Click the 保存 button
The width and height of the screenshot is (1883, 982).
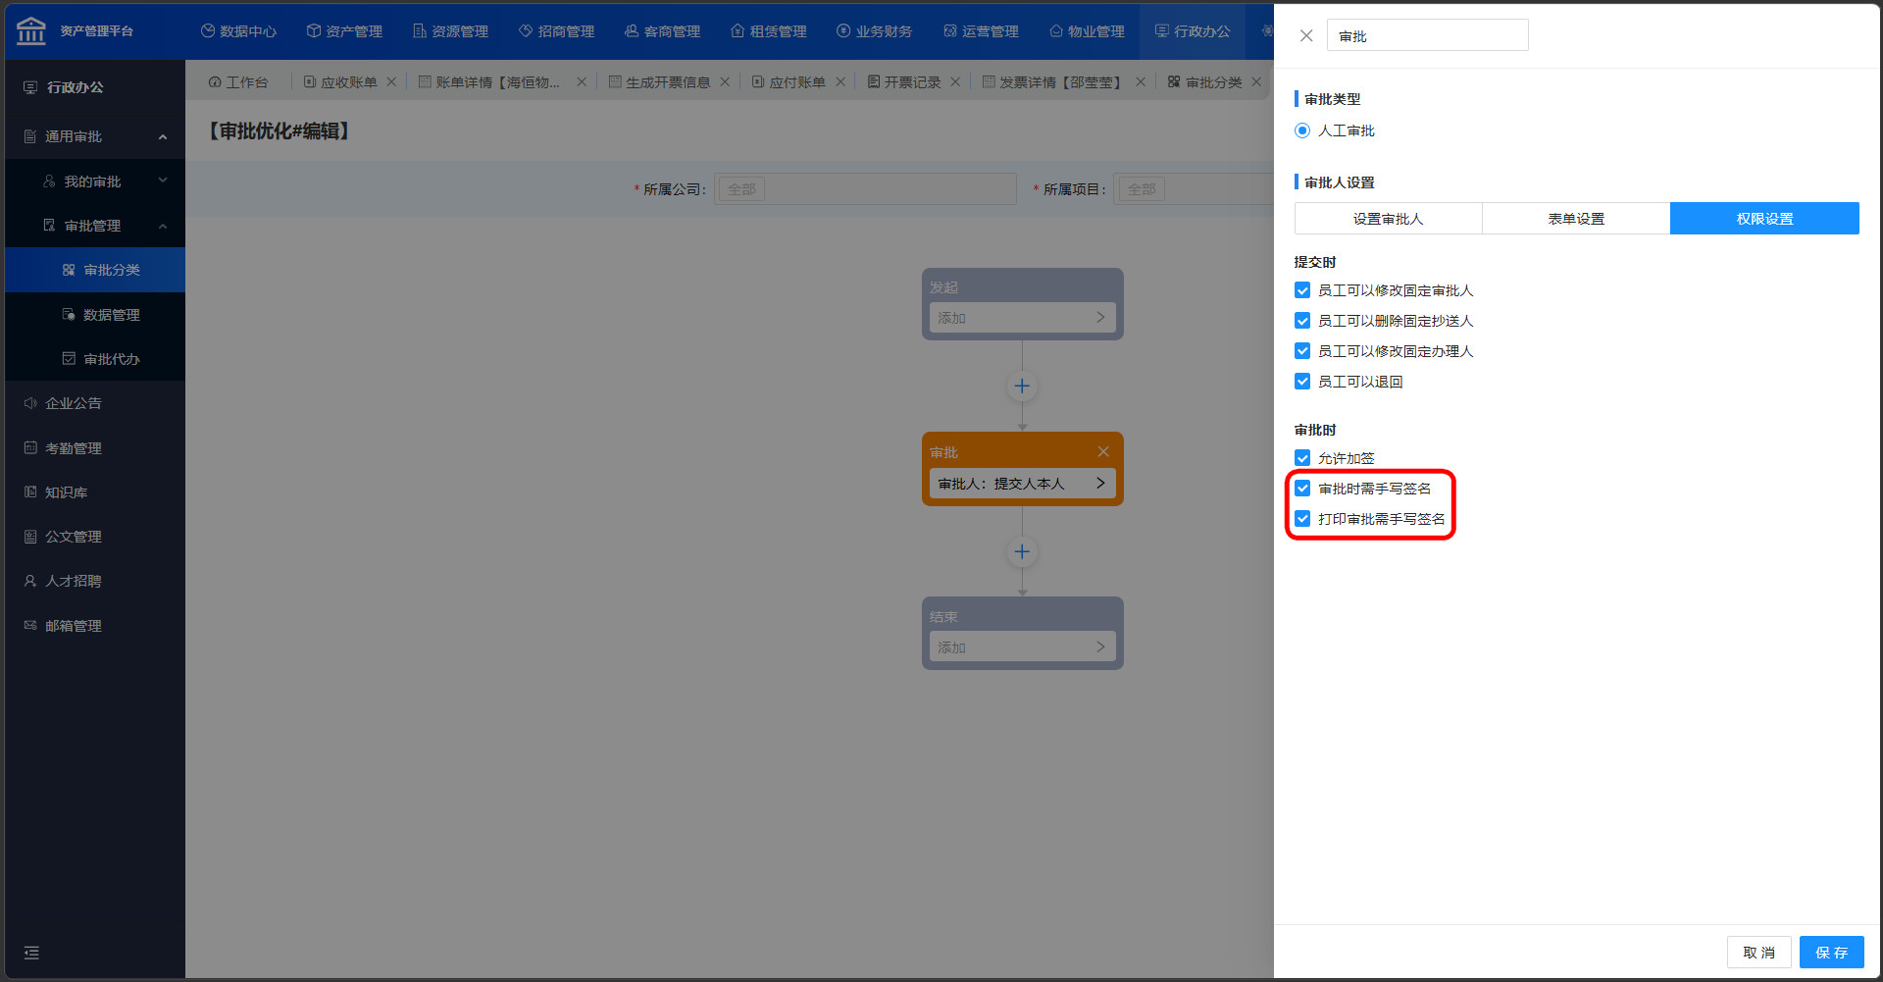coord(1831,953)
